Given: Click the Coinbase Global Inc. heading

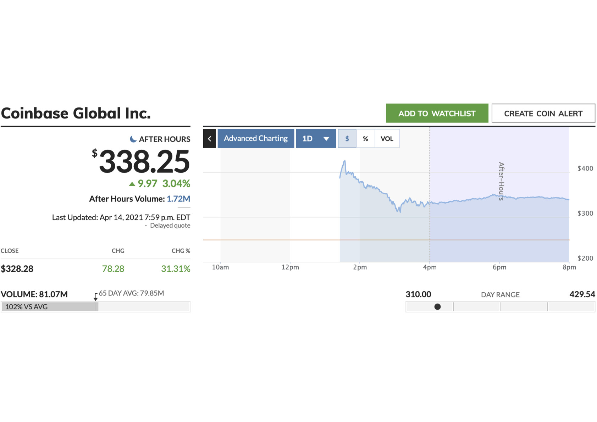Looking at the screenshot, I should pyautogui.click(x=76, y=113).
